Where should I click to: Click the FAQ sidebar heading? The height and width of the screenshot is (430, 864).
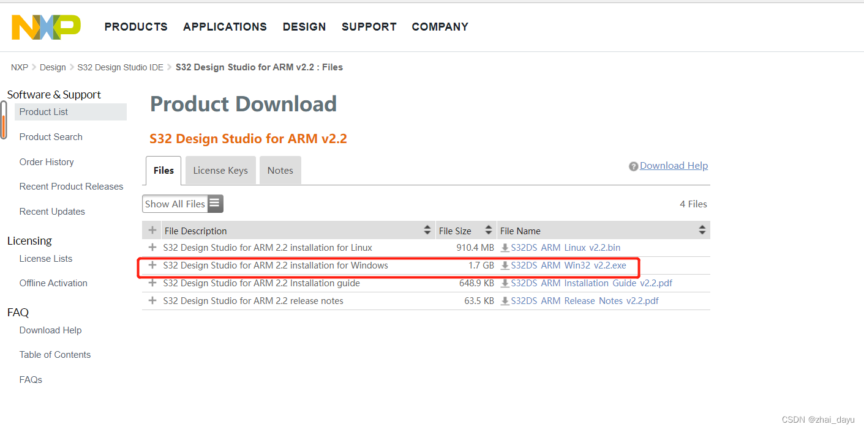(x=18, y=313)
